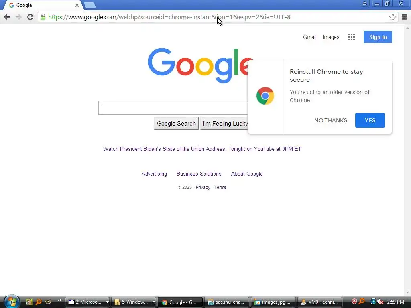Open the Google apps grid
This screenshot has width=411, height=308.
point(352,37)
